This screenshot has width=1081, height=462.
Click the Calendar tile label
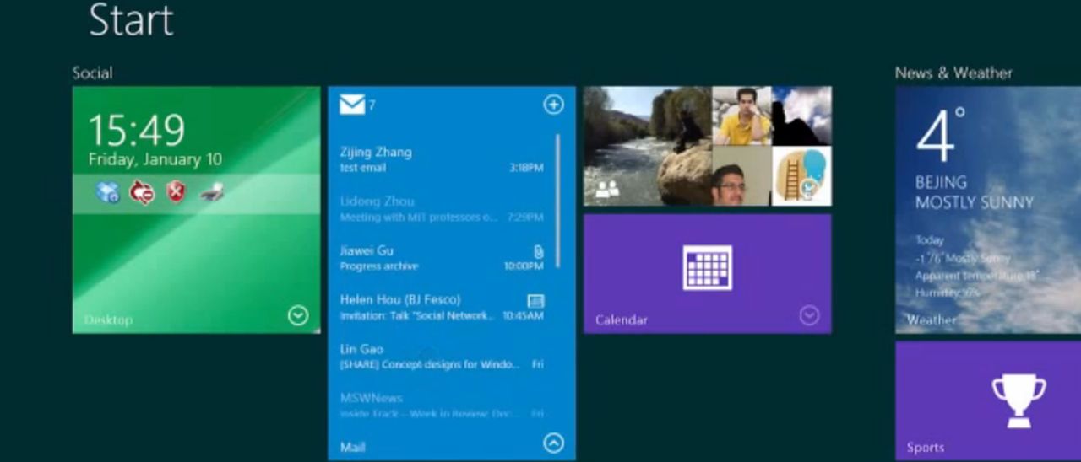pyautogui.click(x=622, y=320)
